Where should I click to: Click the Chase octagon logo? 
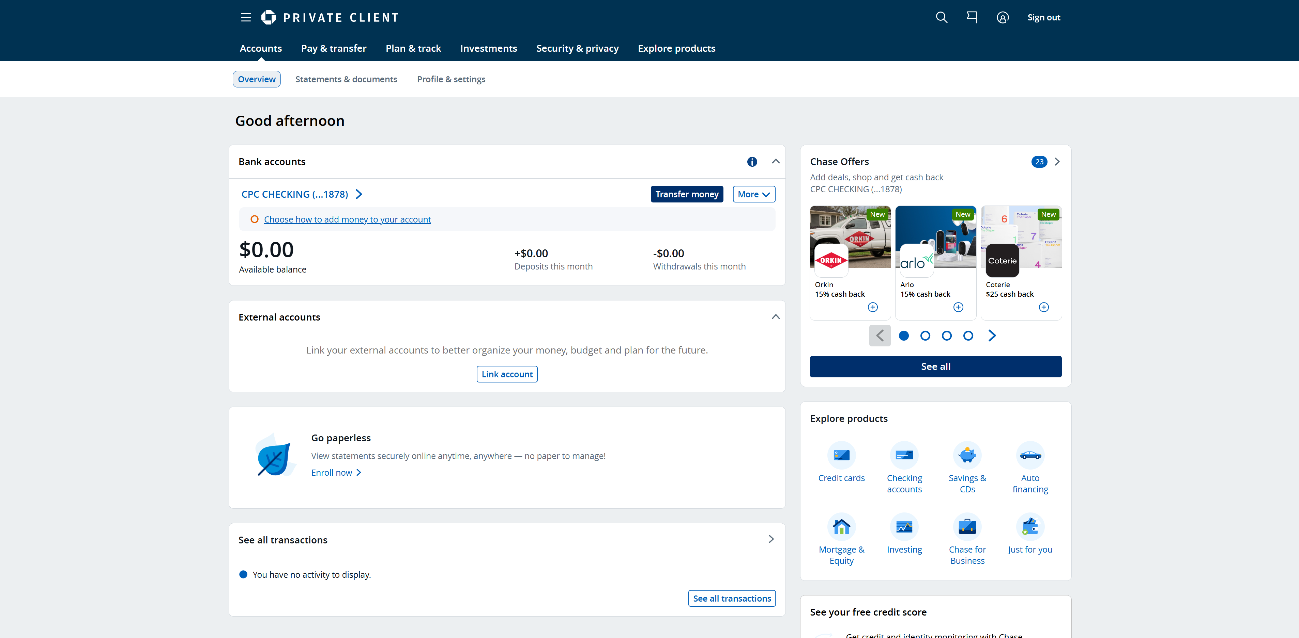pos(268,18)
